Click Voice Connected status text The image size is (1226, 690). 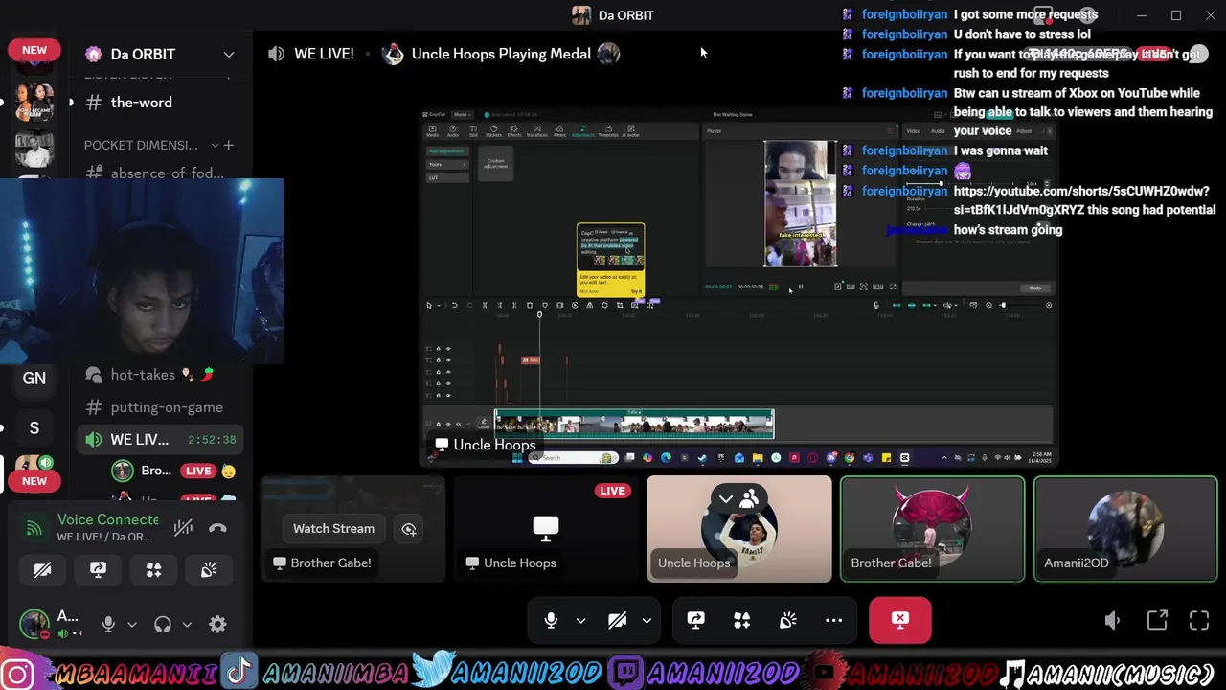point(108,519)
